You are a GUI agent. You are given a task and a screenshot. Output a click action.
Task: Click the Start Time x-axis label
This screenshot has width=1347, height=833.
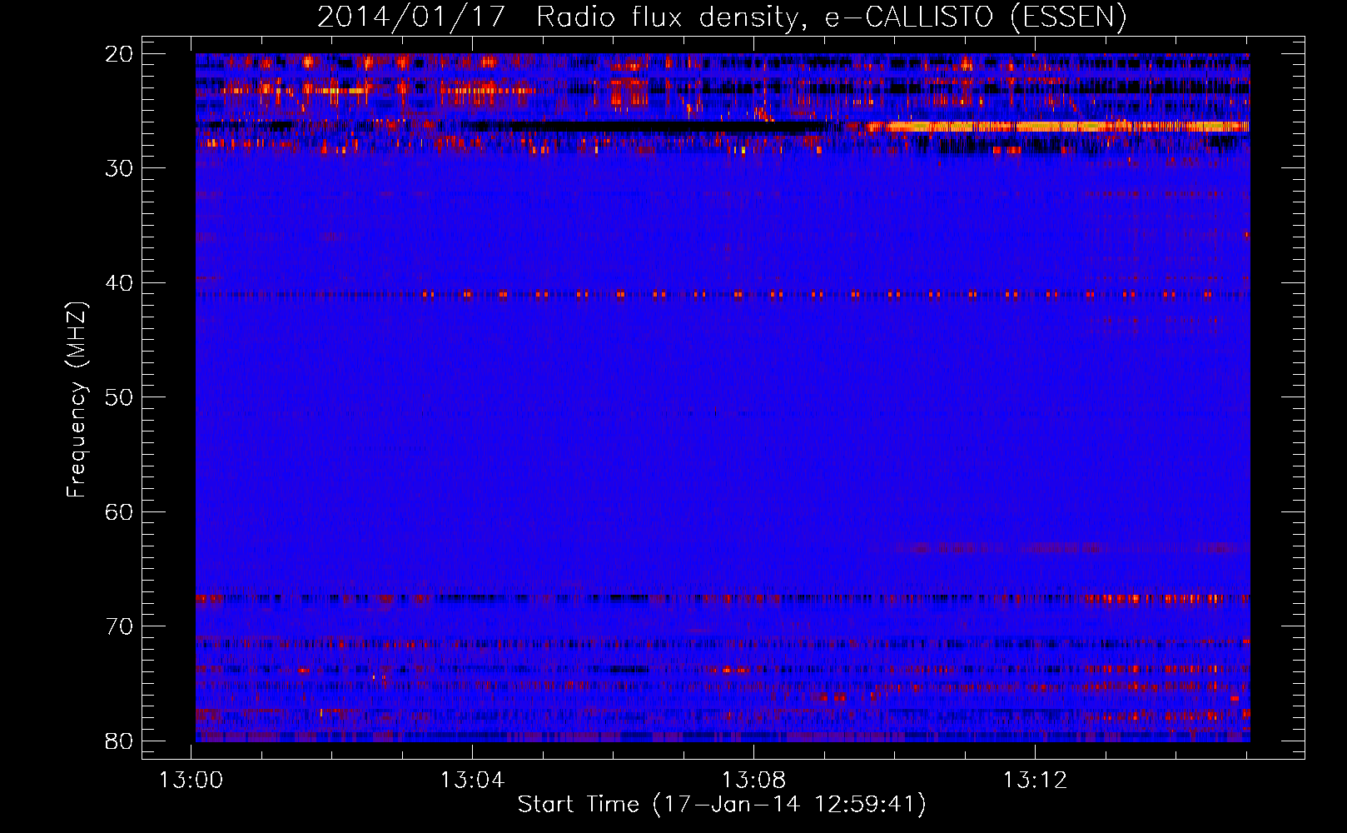click(x=722, y=805)
